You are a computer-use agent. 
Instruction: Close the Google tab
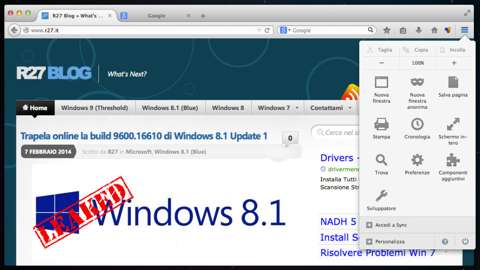(x=188, y=15)
